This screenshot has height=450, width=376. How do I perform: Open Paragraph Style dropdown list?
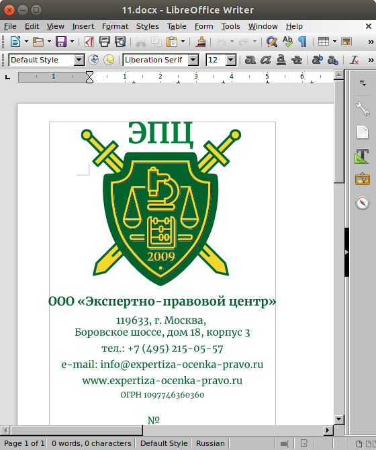coord(79,60)
